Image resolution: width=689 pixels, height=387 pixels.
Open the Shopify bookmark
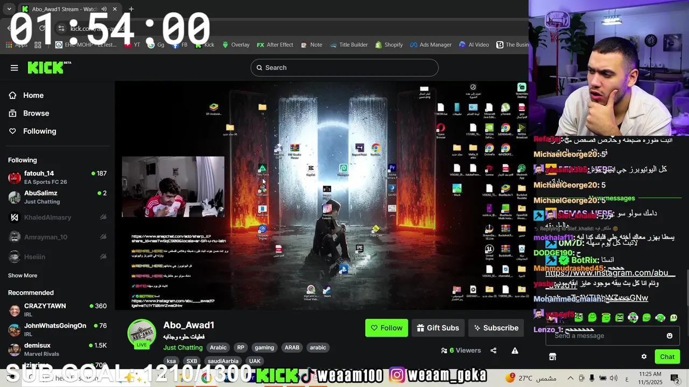(389, 45)
